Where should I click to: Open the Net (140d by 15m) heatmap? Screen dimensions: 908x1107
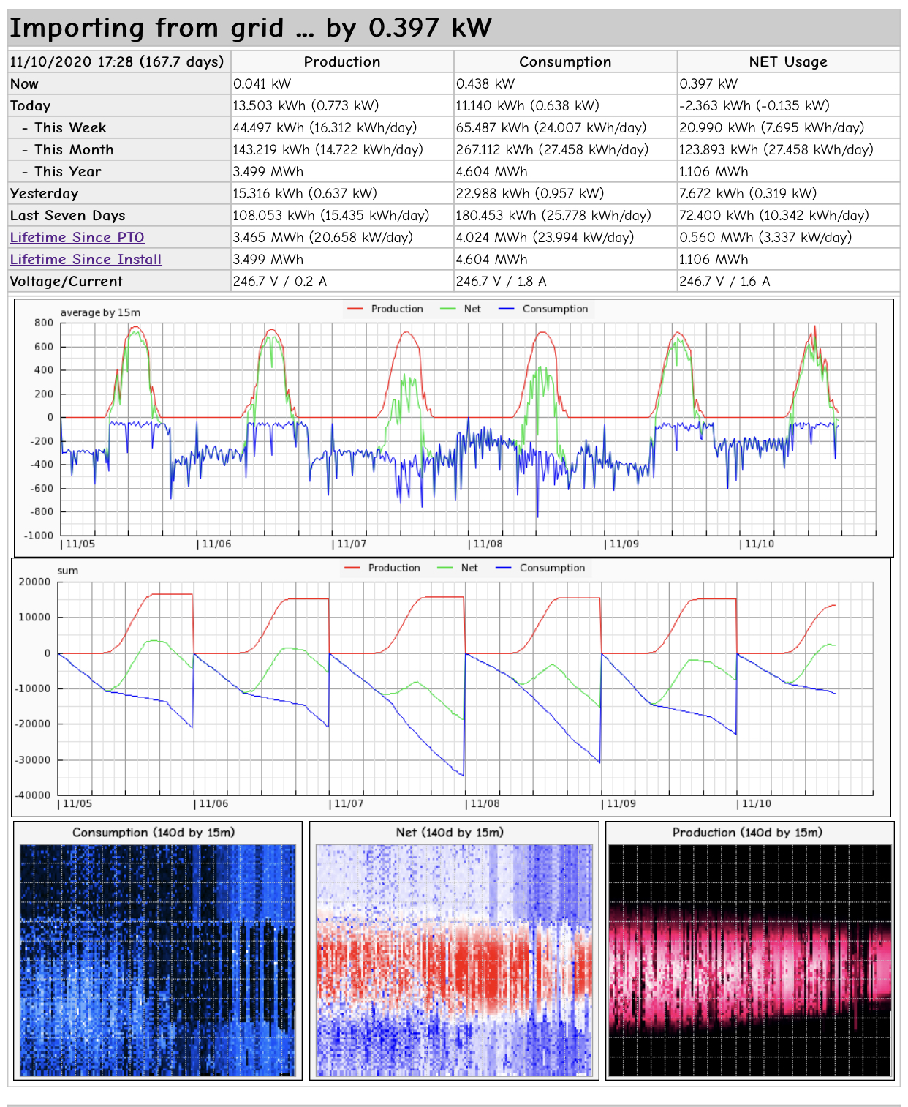[x=454, y=950]
